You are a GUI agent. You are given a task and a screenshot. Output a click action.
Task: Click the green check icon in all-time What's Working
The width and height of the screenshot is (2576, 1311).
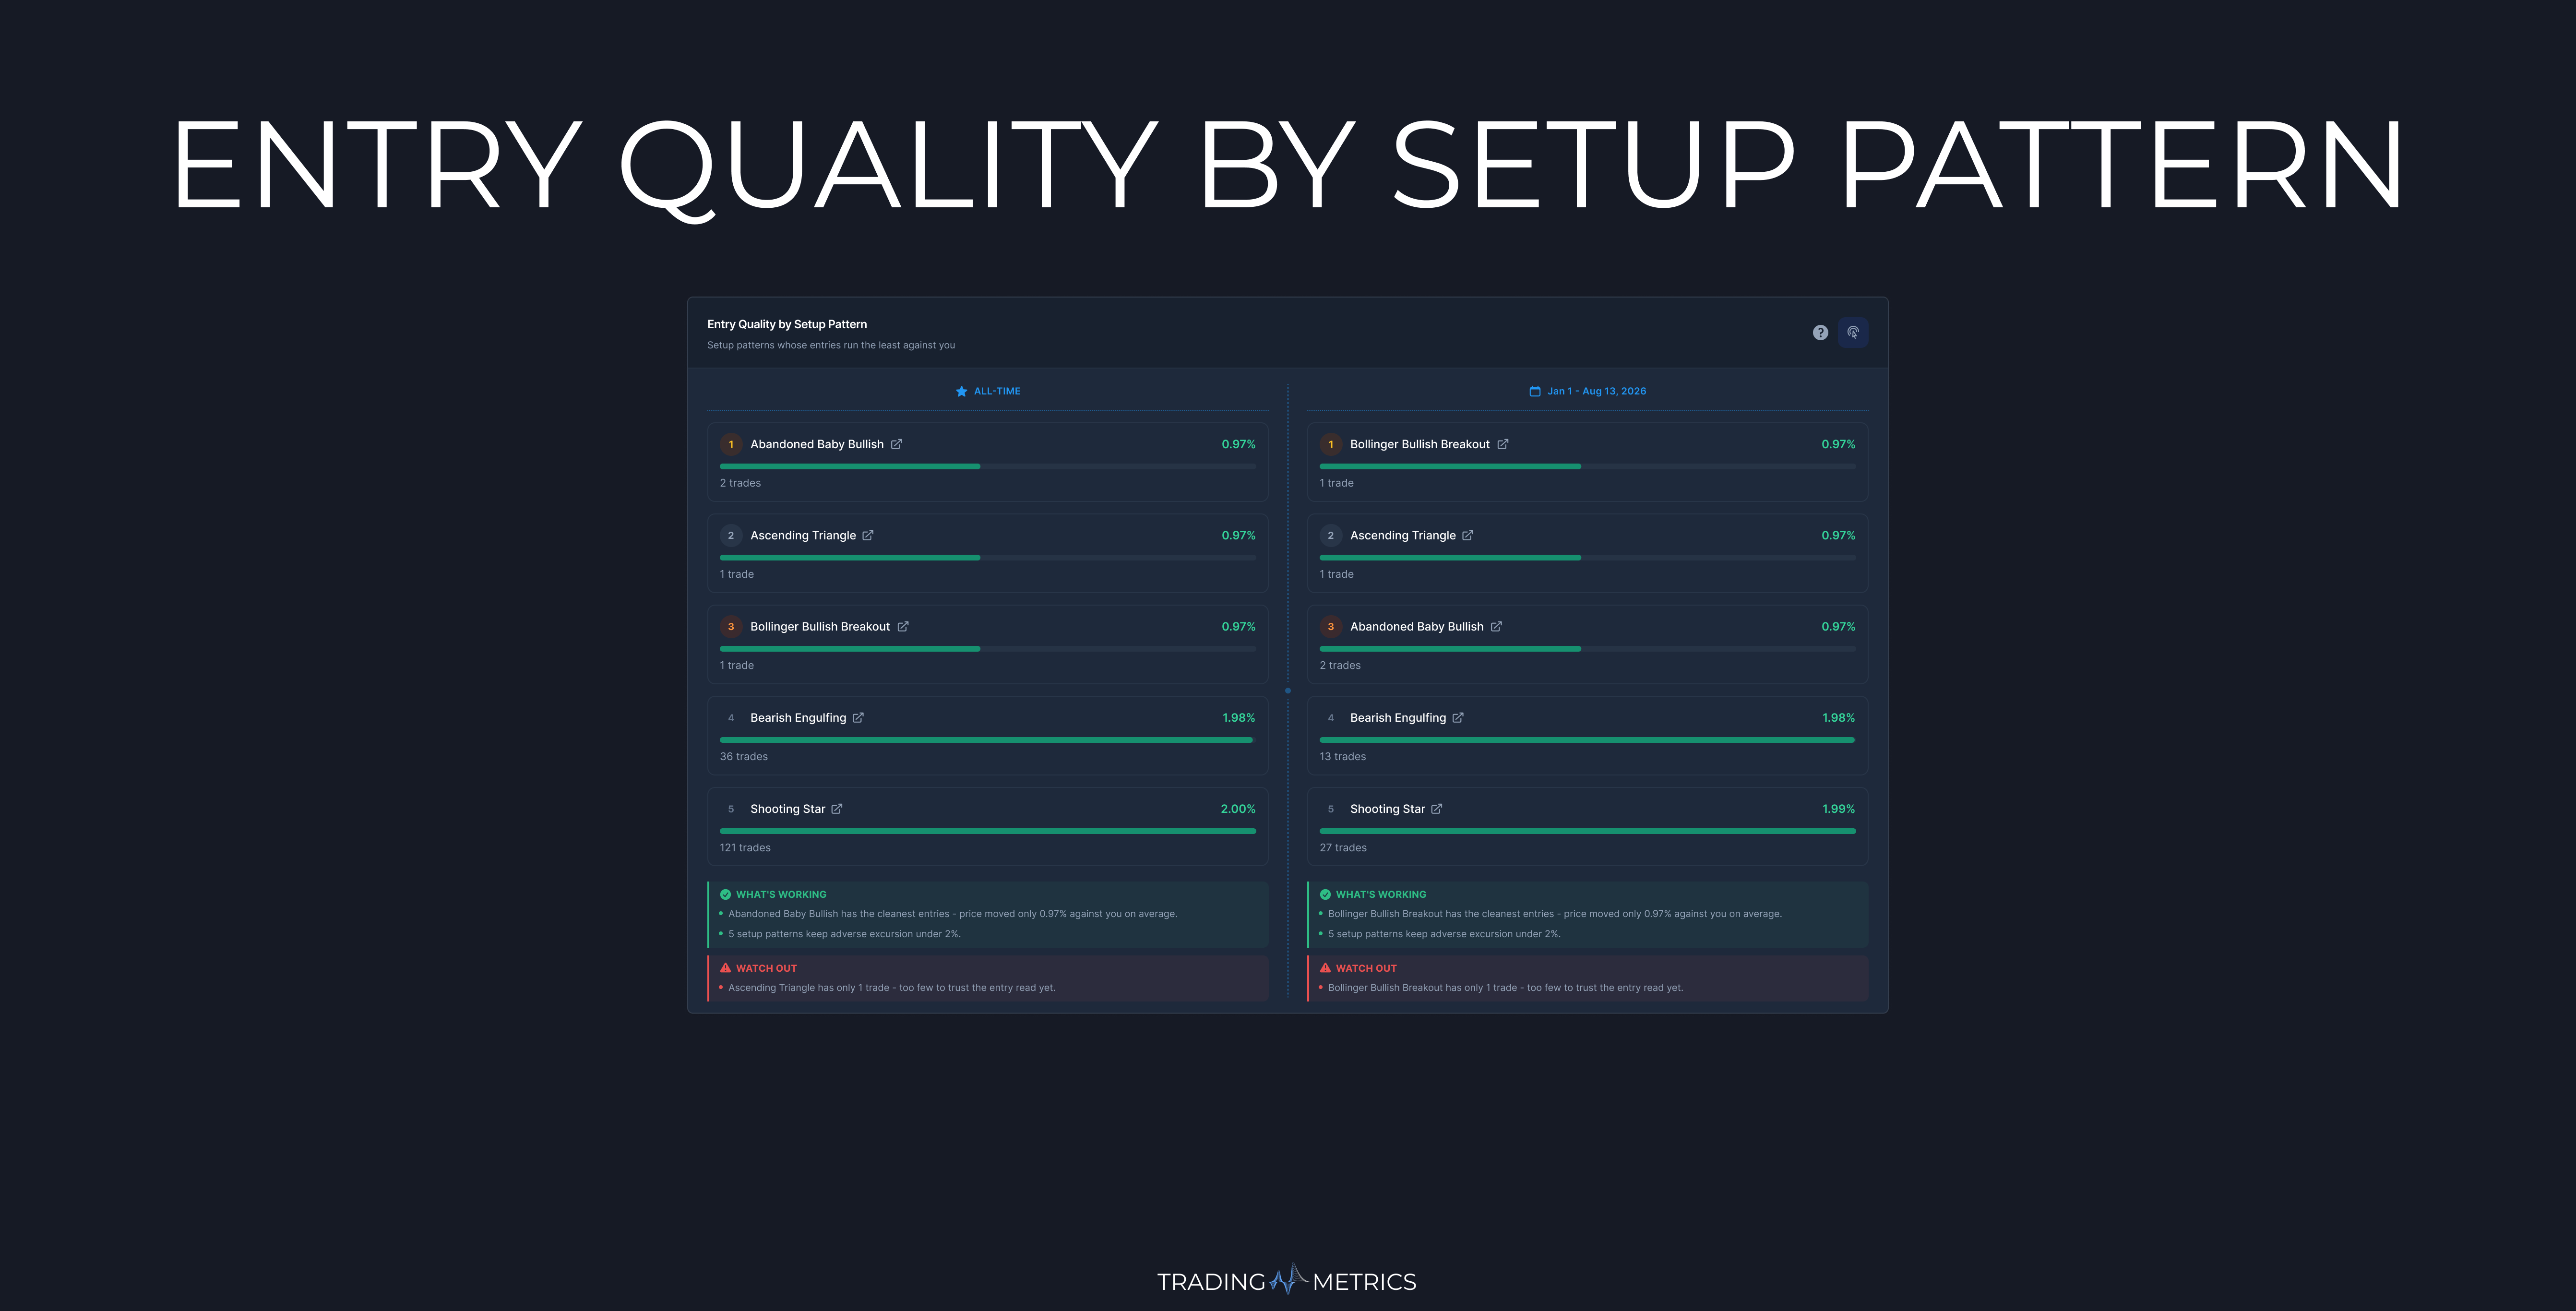726,895
